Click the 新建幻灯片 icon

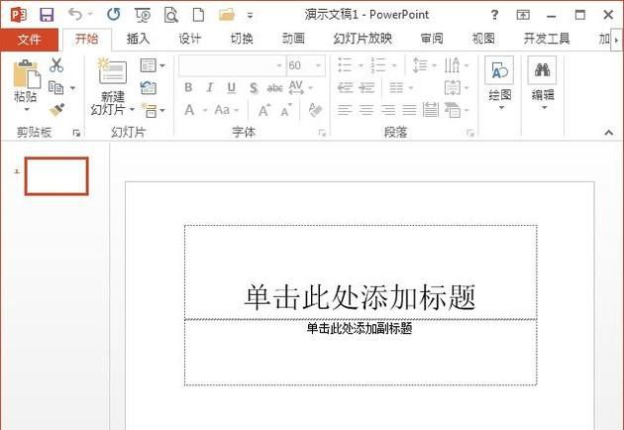[x=112, y=71]
